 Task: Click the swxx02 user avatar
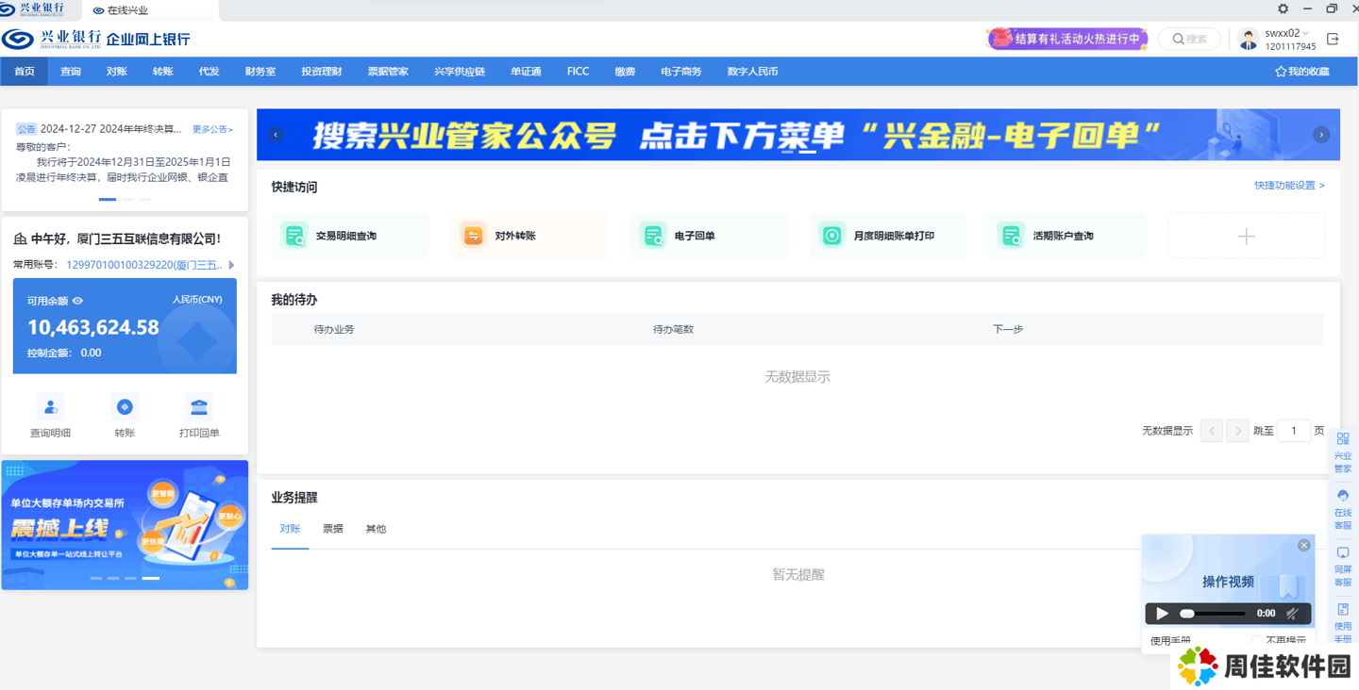[x=1249, y=40]
